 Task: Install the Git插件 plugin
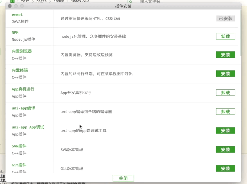[x=225, y=168]
